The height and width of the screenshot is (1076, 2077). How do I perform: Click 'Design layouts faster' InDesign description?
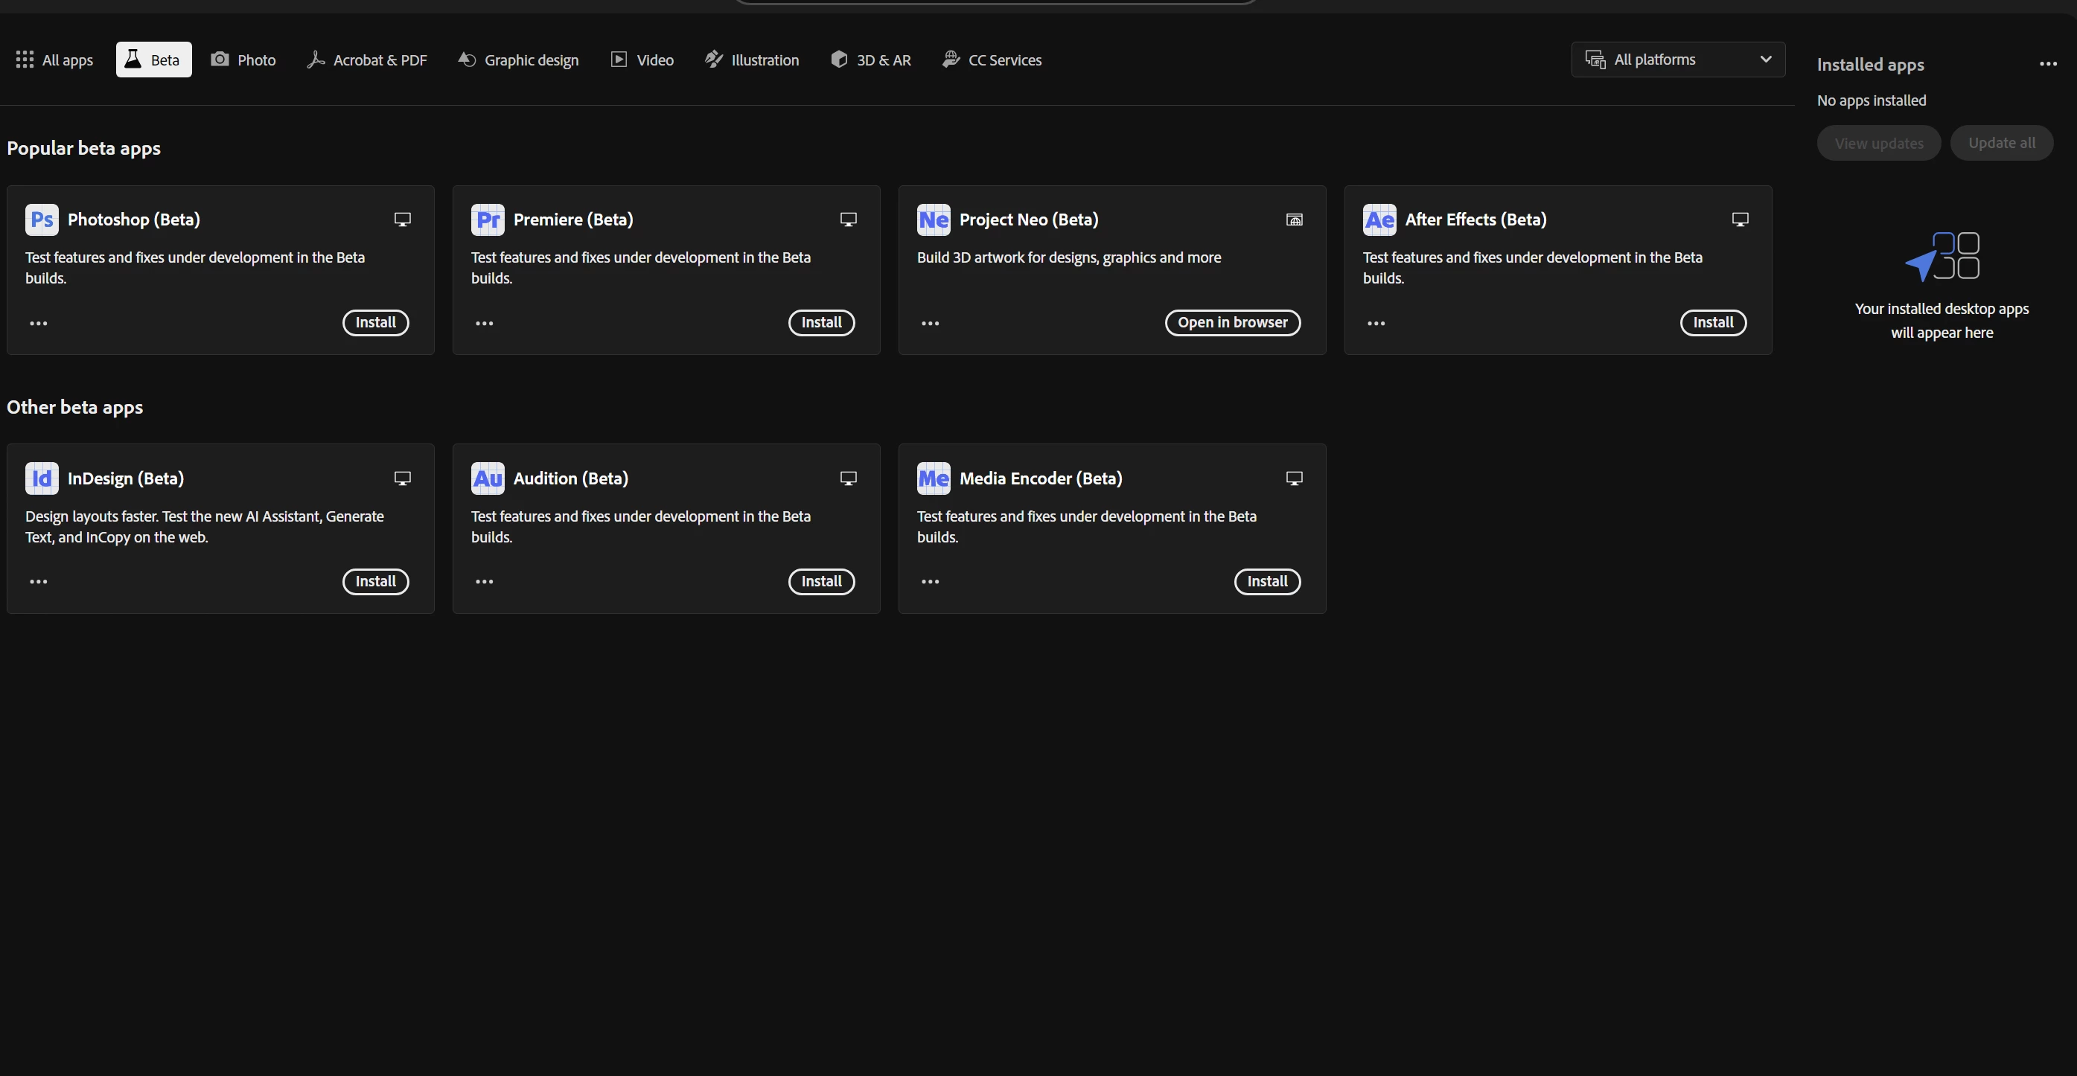point(205,526)
